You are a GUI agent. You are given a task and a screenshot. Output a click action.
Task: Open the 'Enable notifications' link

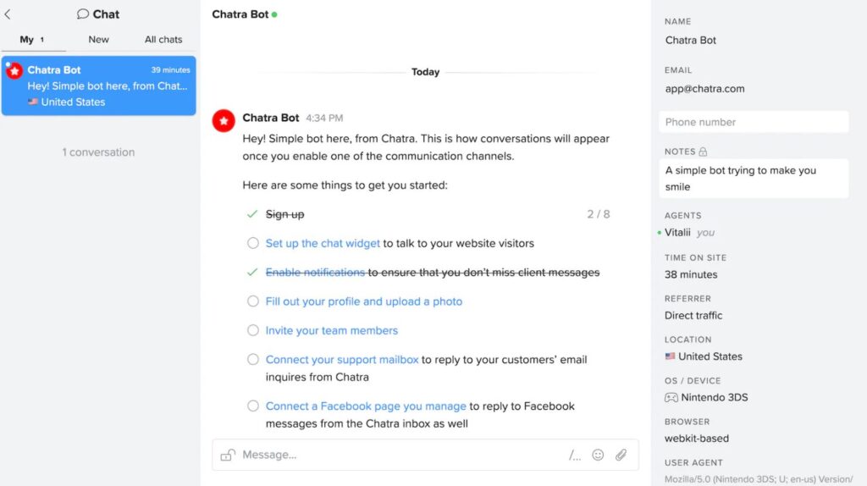point(315,273)
